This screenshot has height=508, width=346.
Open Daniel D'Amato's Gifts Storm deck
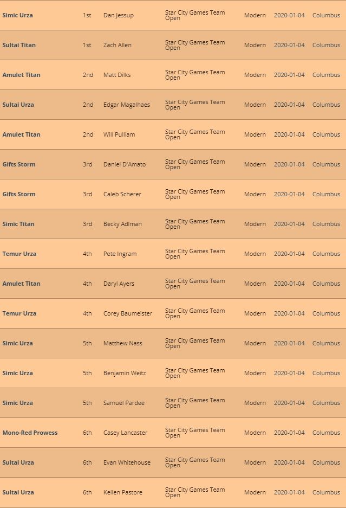(19, 164)
